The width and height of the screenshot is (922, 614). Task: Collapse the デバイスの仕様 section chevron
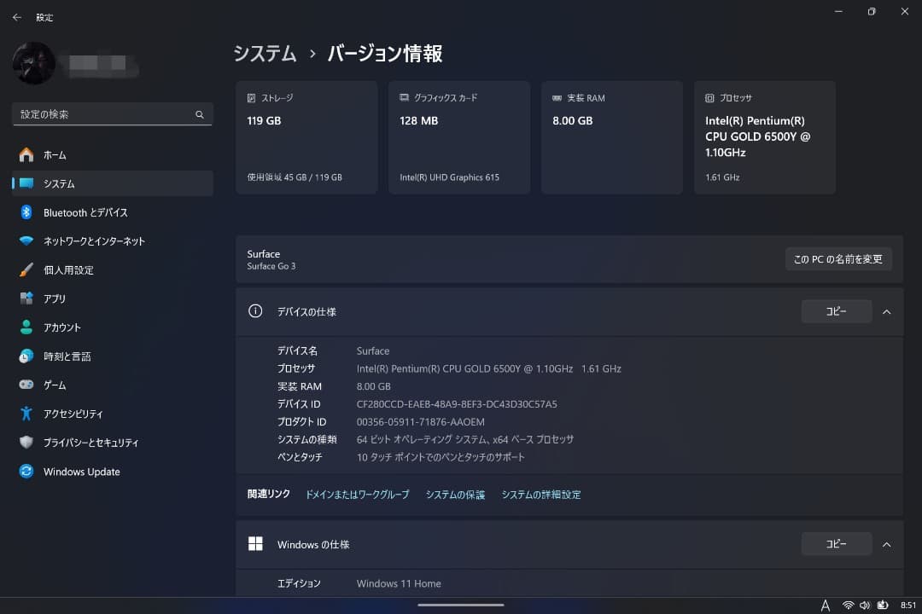click(x=886, y=312)
